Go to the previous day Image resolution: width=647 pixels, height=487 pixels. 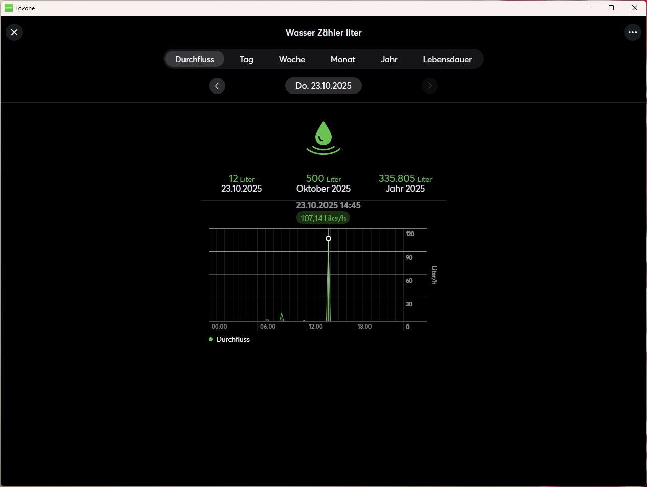click(x=217, y=86)
